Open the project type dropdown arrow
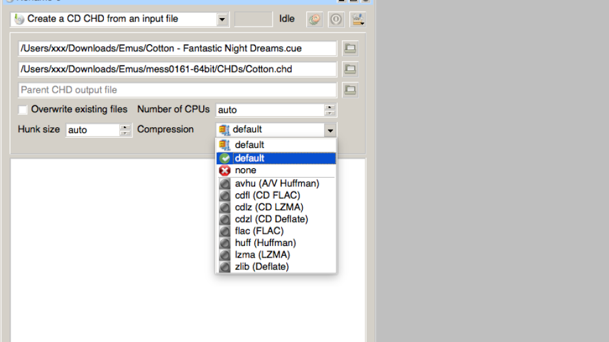Image resolution: width=609 pixels, height=342 pixels. 222,19
